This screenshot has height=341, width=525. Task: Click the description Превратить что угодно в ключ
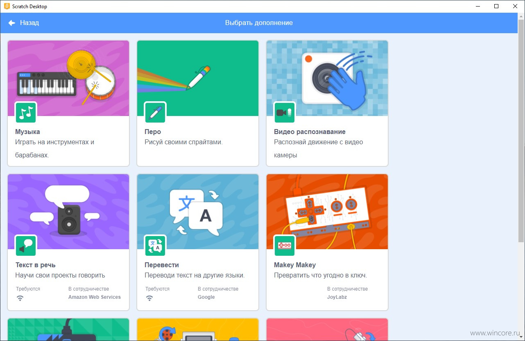(321, 275)
